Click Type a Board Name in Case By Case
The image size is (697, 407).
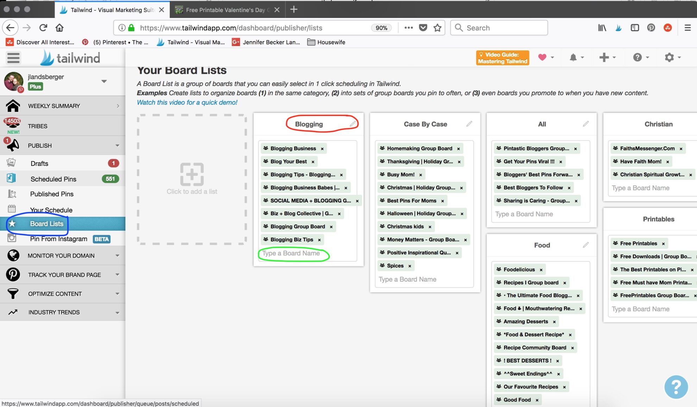point(407,279)
